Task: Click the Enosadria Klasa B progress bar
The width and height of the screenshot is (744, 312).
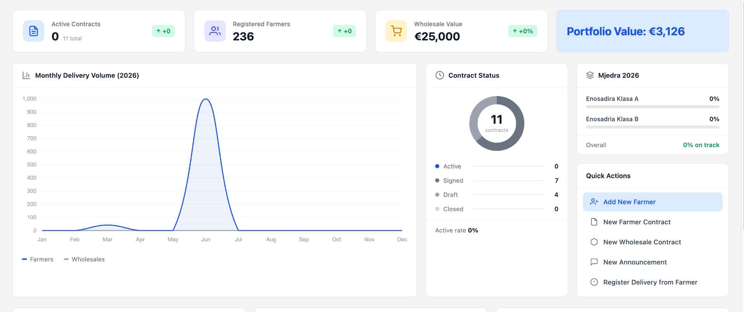Action: (653, 127)
